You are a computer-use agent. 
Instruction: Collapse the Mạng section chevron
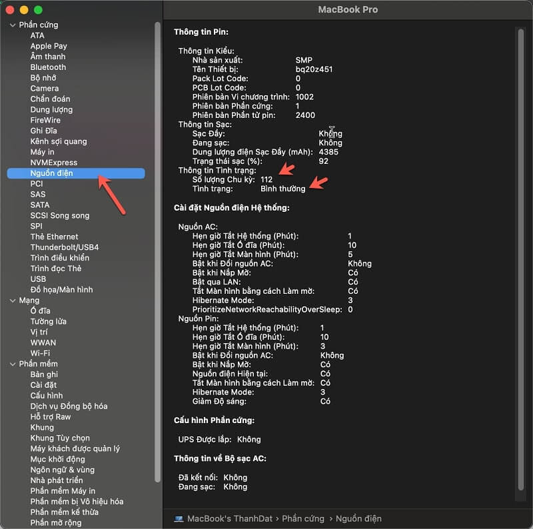click(13, 300)
